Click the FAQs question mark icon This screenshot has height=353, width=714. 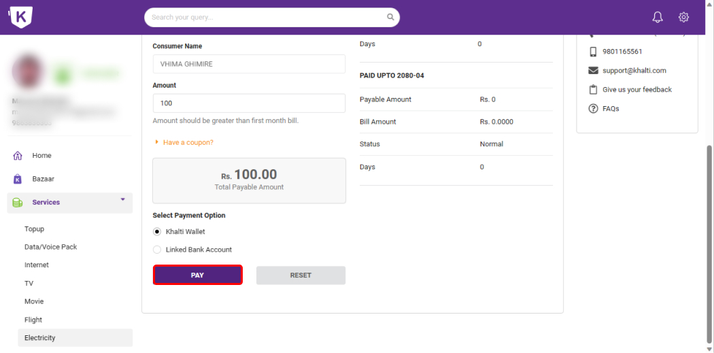(x=593, y=108)
